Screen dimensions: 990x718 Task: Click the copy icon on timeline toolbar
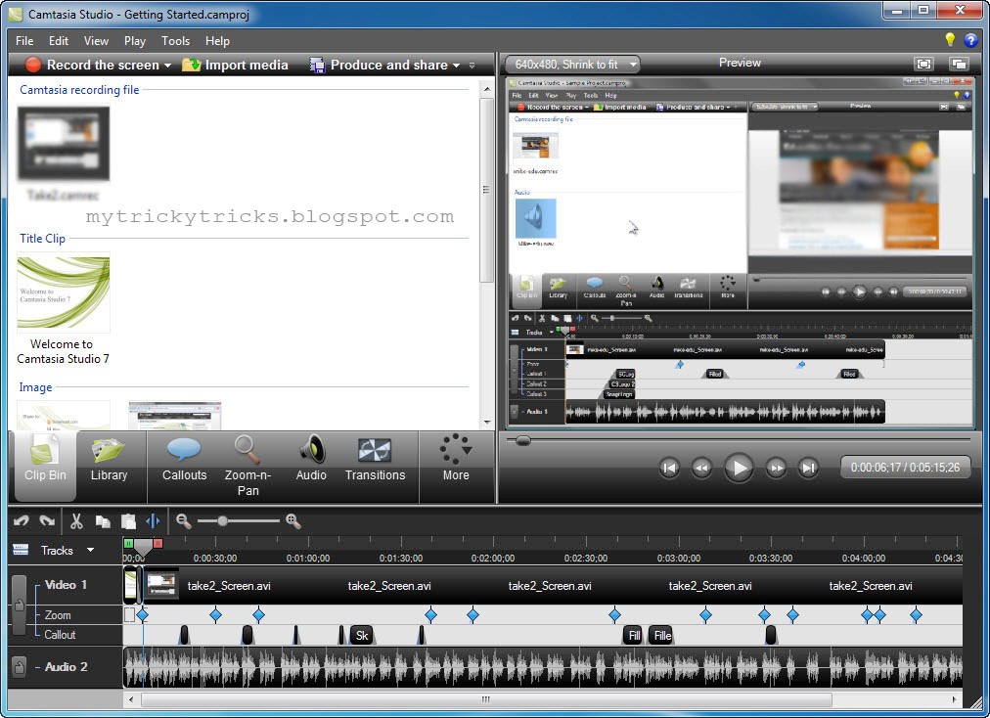(x=103, y=521)
